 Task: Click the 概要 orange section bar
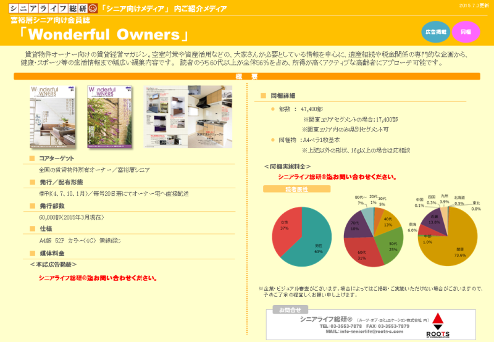246,76
